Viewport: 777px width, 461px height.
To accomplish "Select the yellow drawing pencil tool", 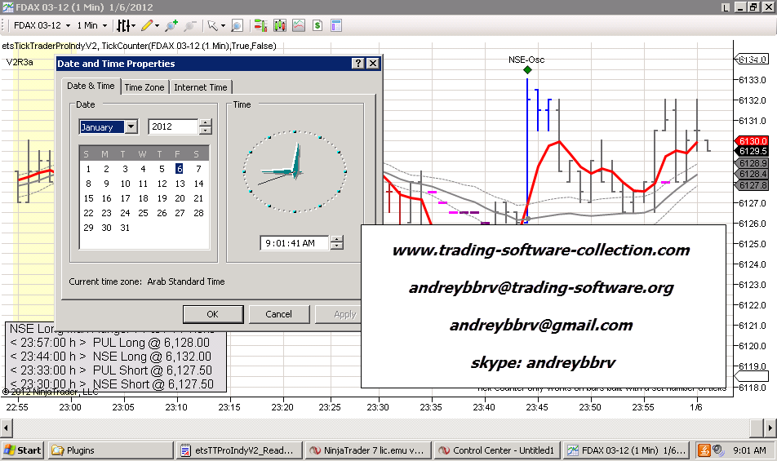I will (x=146, y=25).
